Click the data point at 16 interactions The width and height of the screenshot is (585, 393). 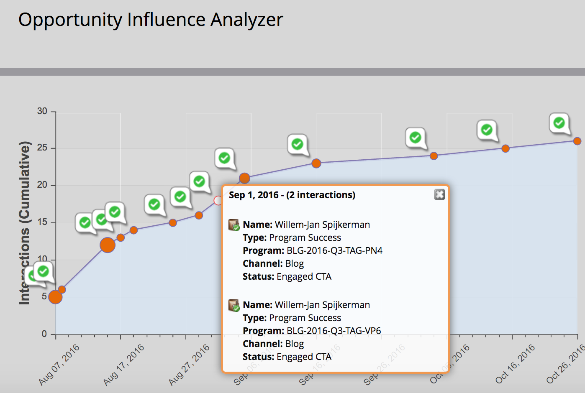199,215
